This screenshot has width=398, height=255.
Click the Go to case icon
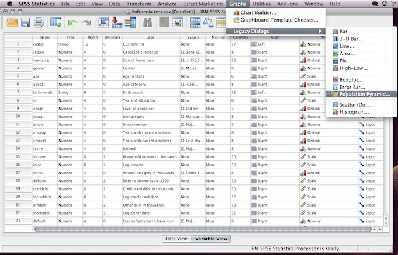pyautogui.click(x=103, y=22)
